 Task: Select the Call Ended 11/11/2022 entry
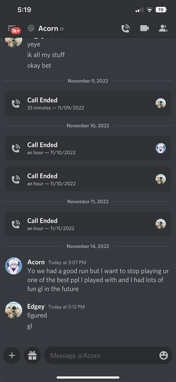[88, 224]
